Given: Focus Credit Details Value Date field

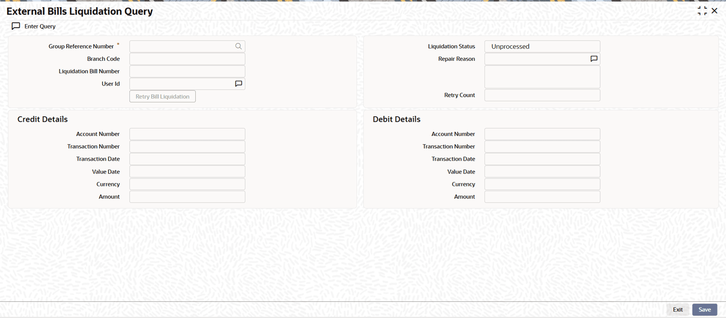Looking at the screenshot, I should coord(187,172).
